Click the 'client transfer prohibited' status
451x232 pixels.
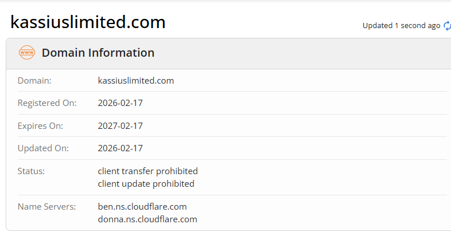click(x=148, y=171)
